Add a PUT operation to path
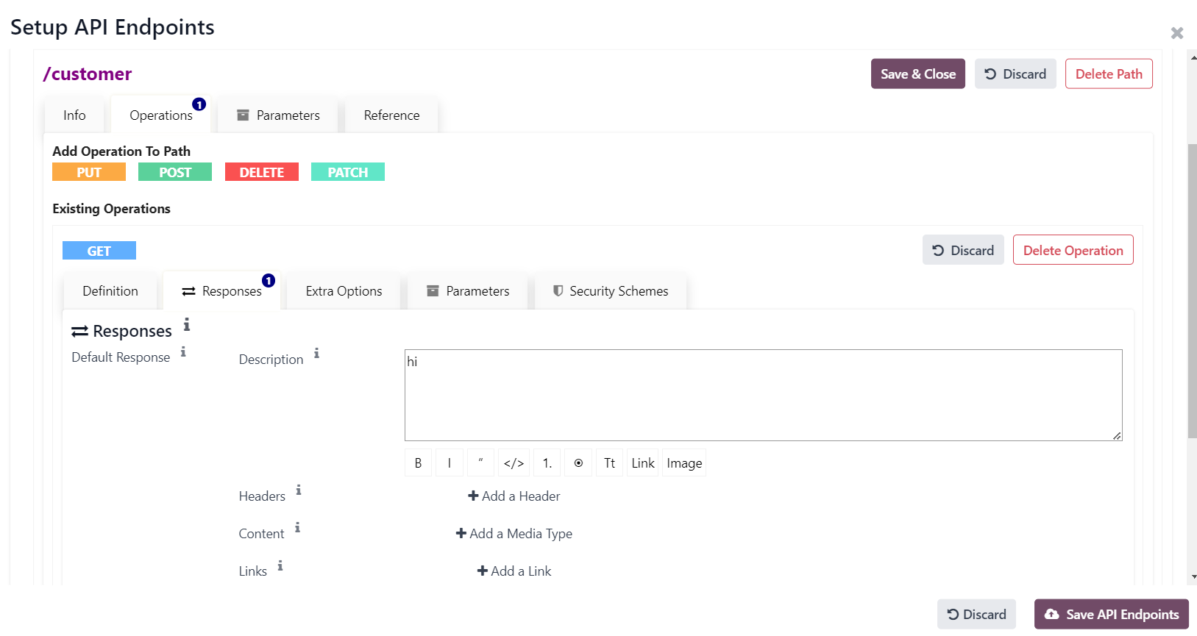This screenshot has height=636, width=1197. pyautogui.click(x=89, y=172)
